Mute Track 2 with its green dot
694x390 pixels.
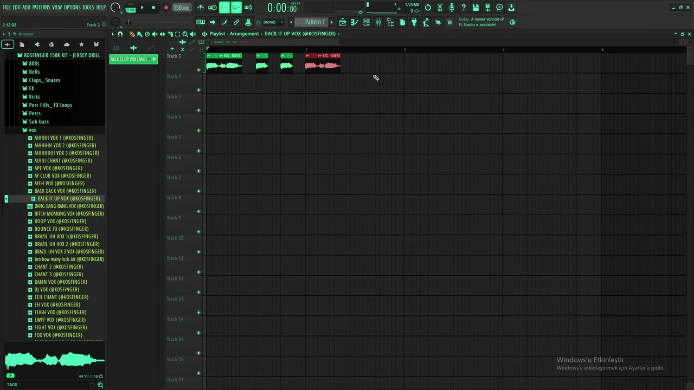(198, 90)
